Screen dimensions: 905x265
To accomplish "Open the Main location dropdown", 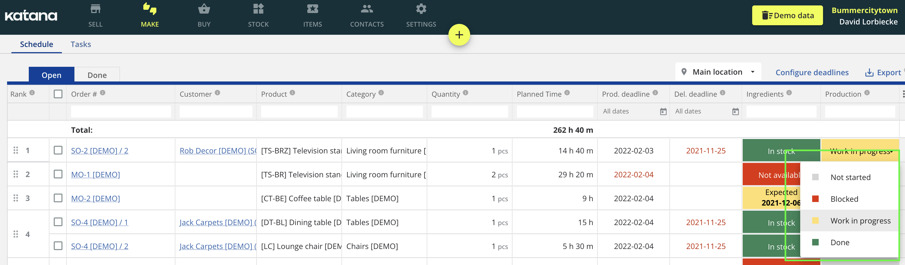I will coord(718,72).
